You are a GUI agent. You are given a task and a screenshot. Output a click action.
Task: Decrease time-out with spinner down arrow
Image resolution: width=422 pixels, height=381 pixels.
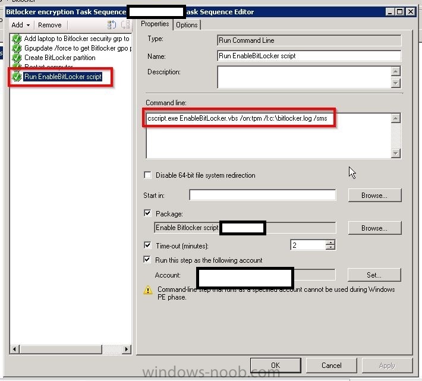click(x=330, y=248)
